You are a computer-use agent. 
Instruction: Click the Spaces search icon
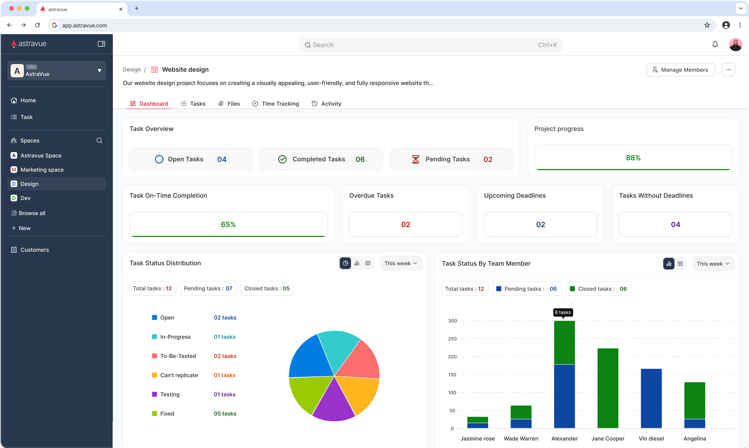tap(99, 140)
